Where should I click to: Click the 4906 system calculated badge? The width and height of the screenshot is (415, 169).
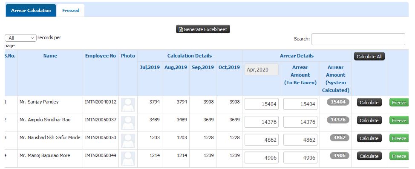pos(340,155)
